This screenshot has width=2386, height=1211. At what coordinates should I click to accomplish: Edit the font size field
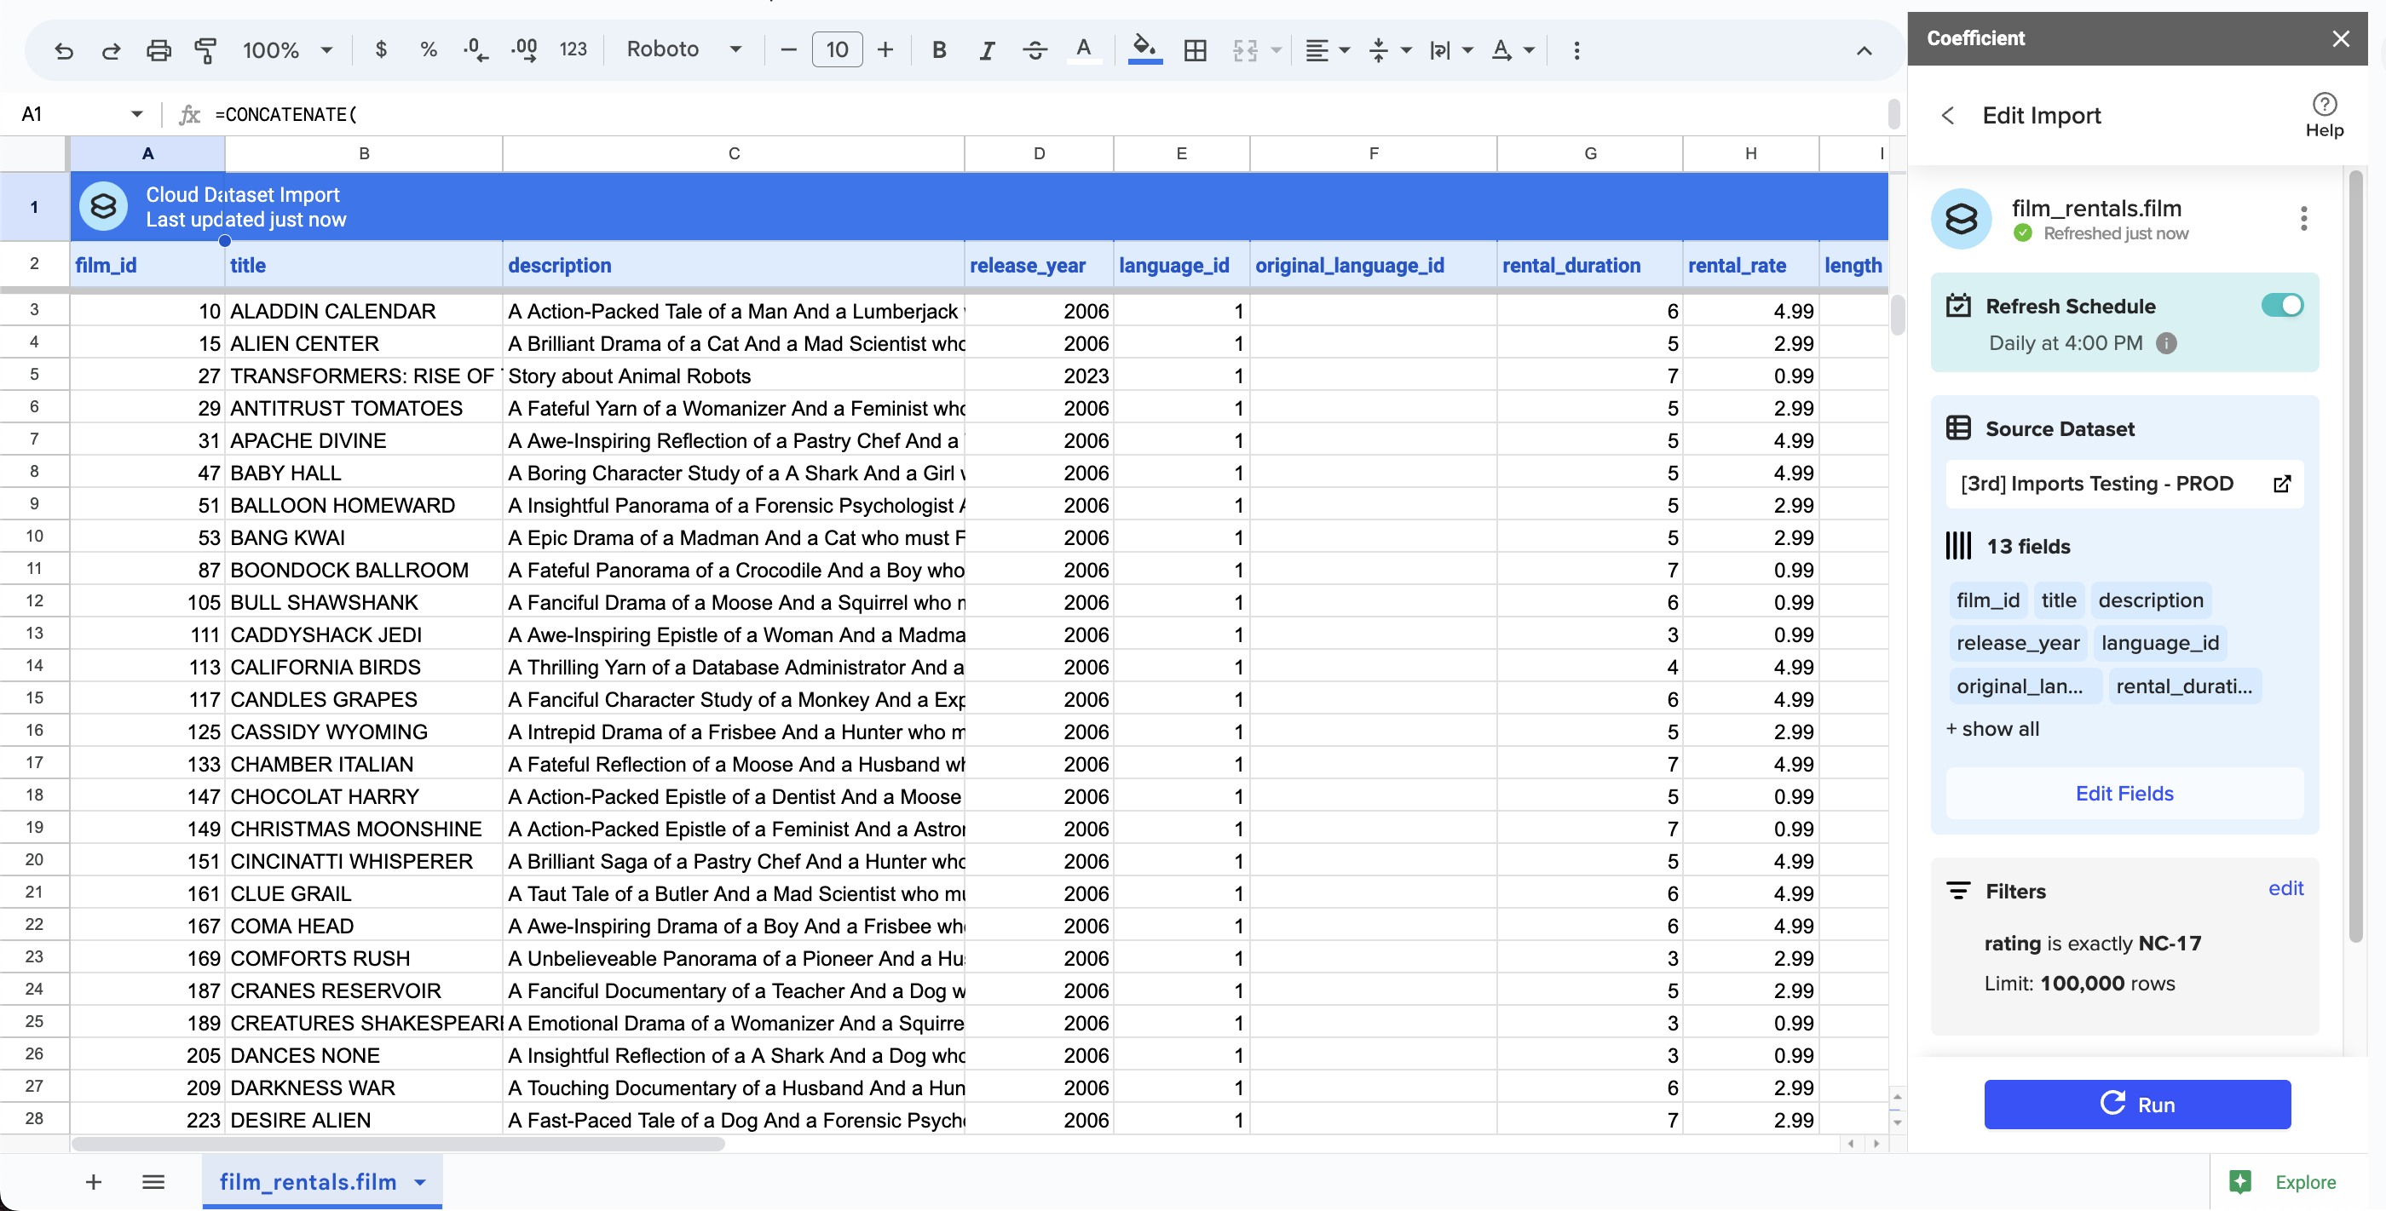pyautogui.click(x=838, y=49)
